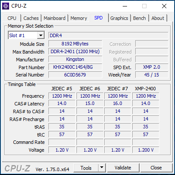Image resolution: width=175 pixels, height=175 pixels.
Task: Switch to the Caches tab
Action: (31, 18)
